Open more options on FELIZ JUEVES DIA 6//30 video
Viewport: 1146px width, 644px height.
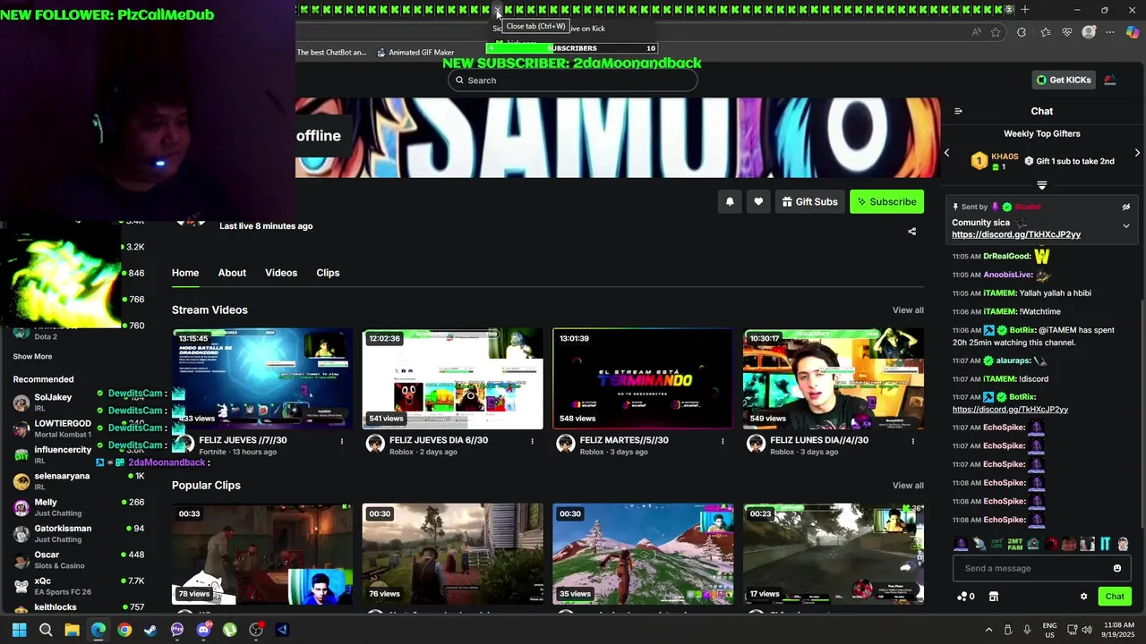(532, 441)
